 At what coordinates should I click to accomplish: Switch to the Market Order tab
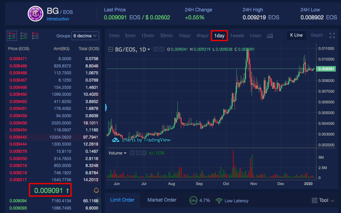162,200
